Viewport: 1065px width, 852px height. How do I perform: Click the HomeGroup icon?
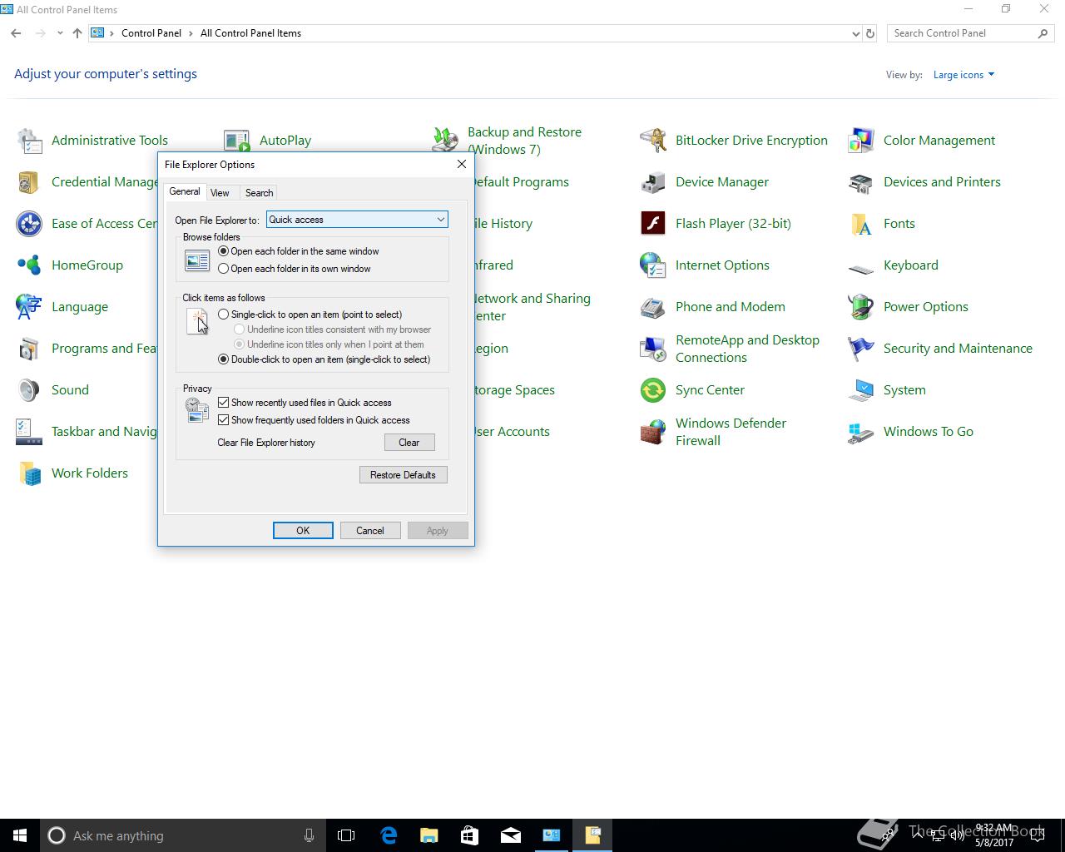pos(29,265)
